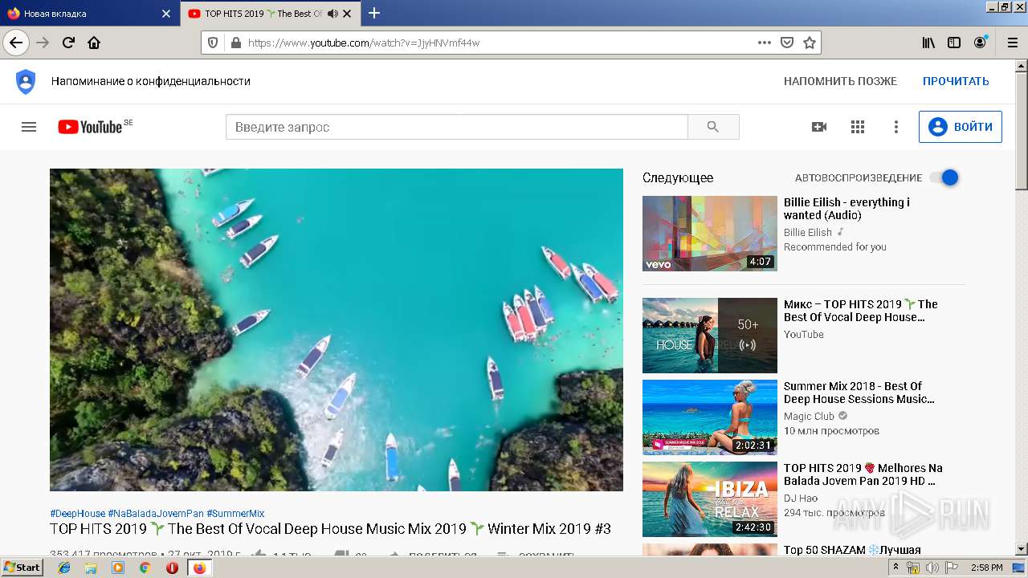Open system tray volume icon
The image size is (1028, 578).
(x=932, y=568)
